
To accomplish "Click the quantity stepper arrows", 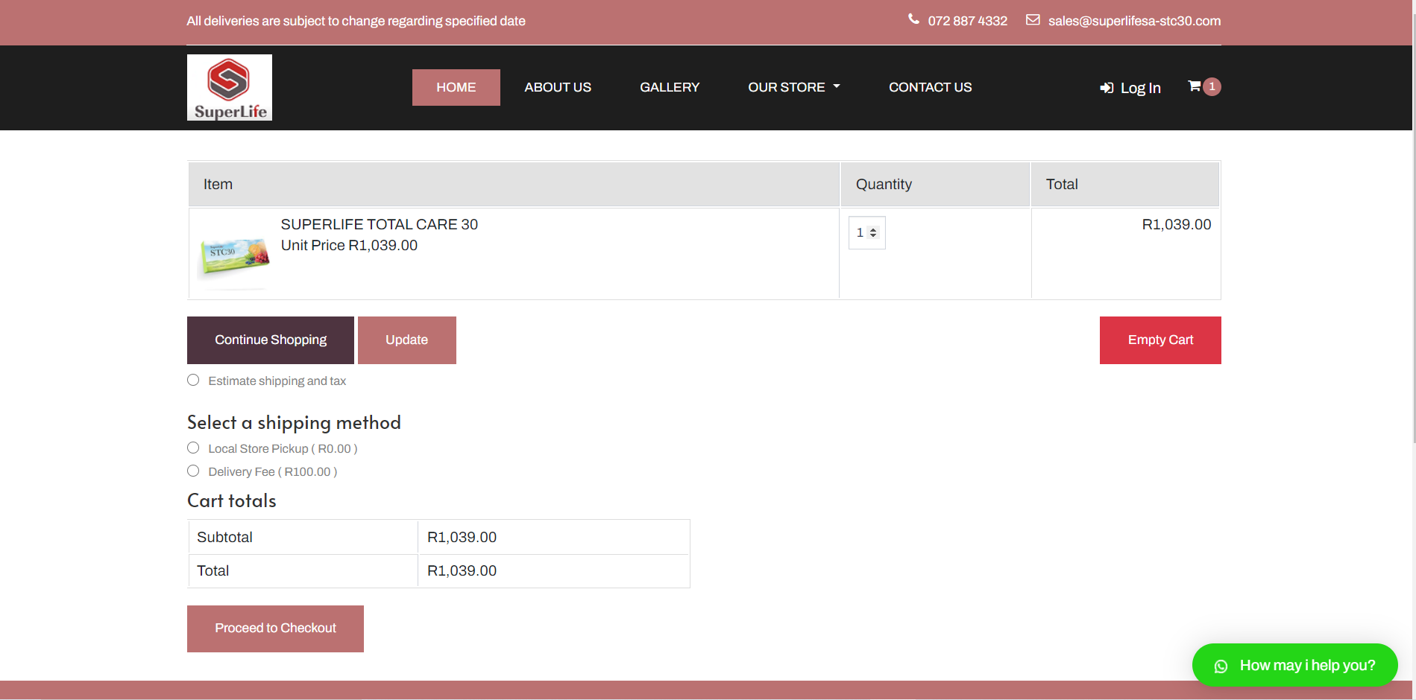I will (873, 233).
